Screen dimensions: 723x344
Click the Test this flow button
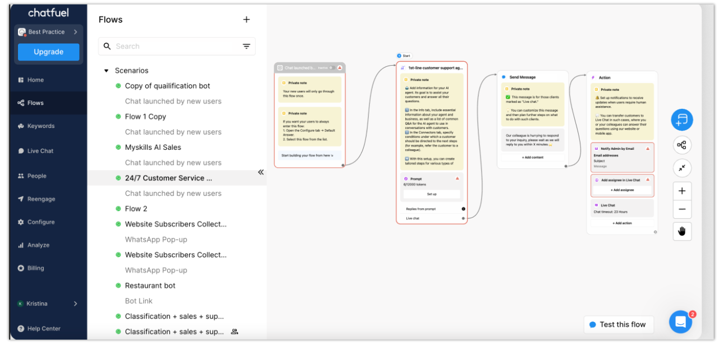(x=618, y=324)
